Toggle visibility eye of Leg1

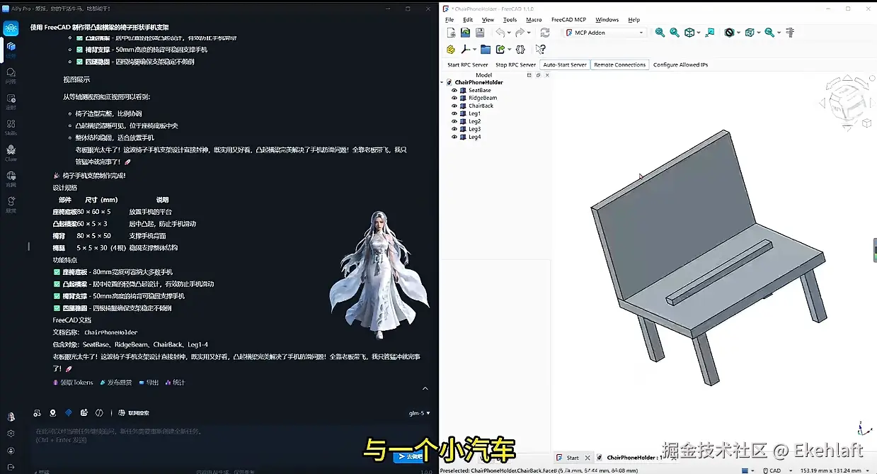(454, 113)
